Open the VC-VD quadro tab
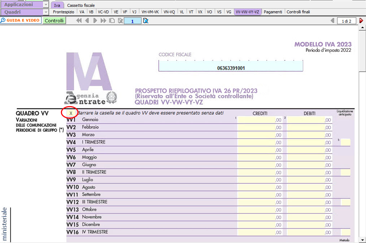Screen dimensions: 366x243 (103, 12)
